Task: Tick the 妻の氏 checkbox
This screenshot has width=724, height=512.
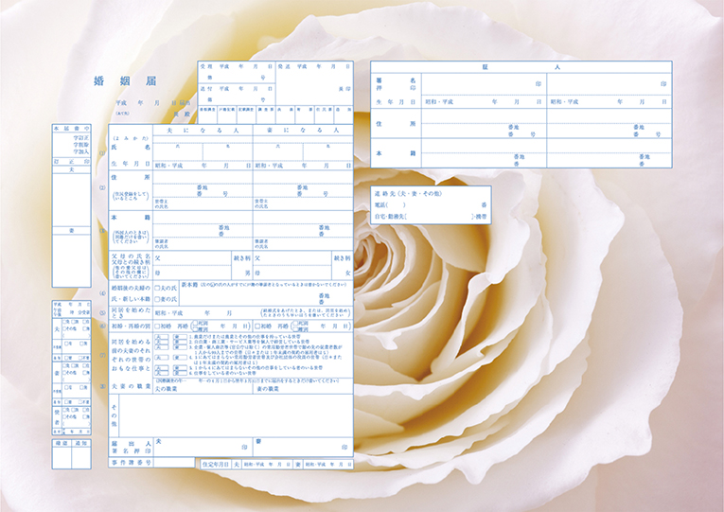Action: [x=157, y=299]
